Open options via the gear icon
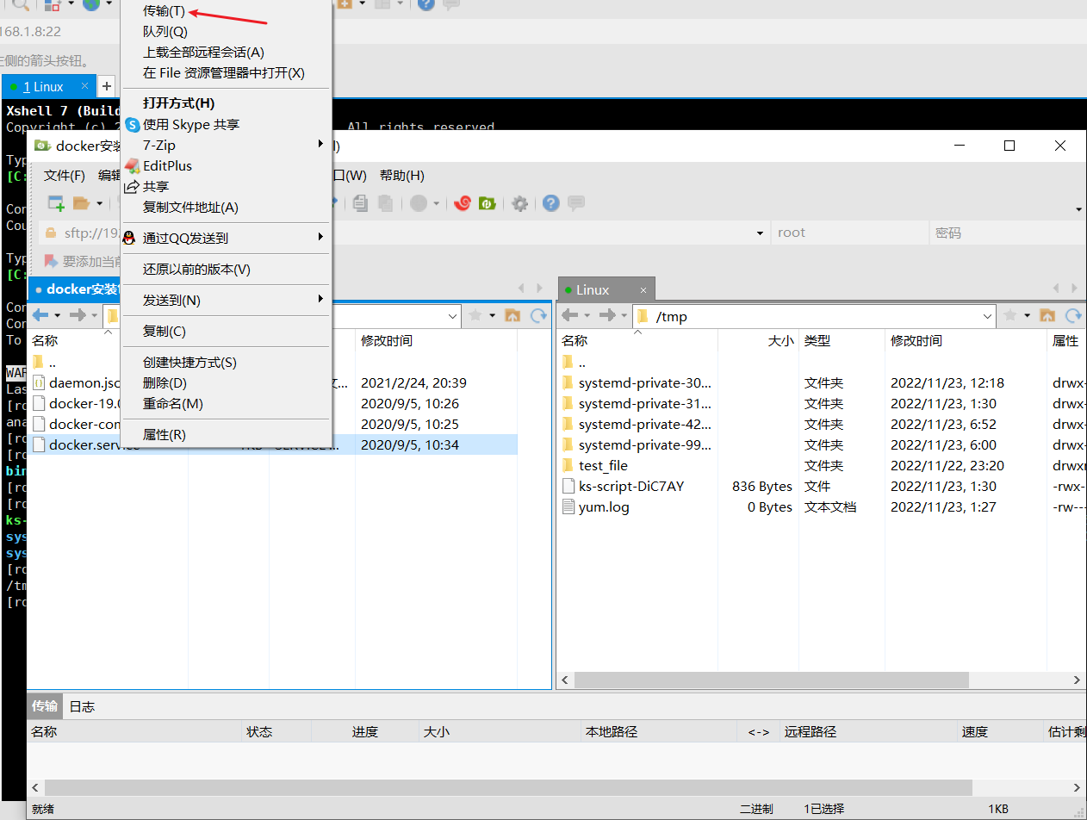1087x820 pixels. [x=519, y=203]
